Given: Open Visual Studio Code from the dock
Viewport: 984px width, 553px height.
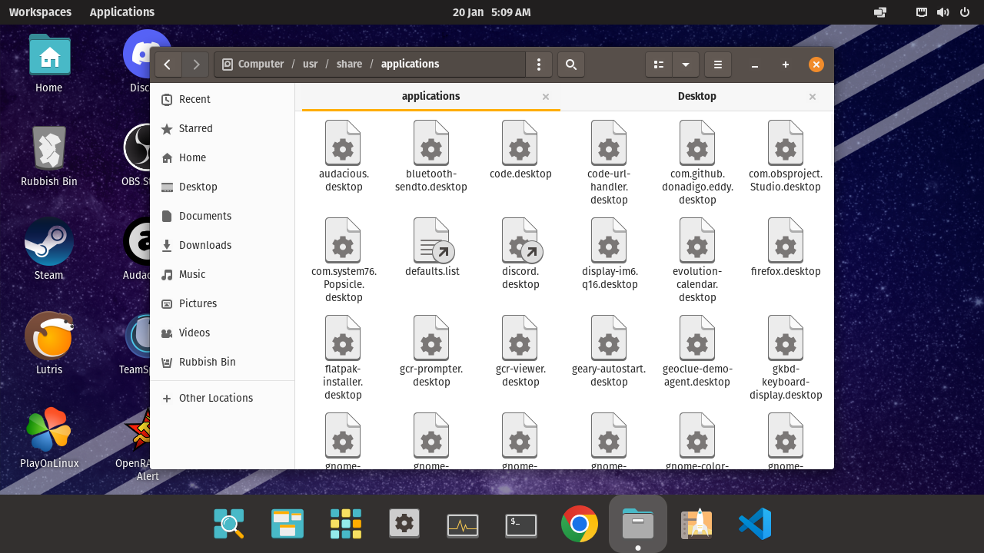Looking at the screenshot, I should pos(755,524).
